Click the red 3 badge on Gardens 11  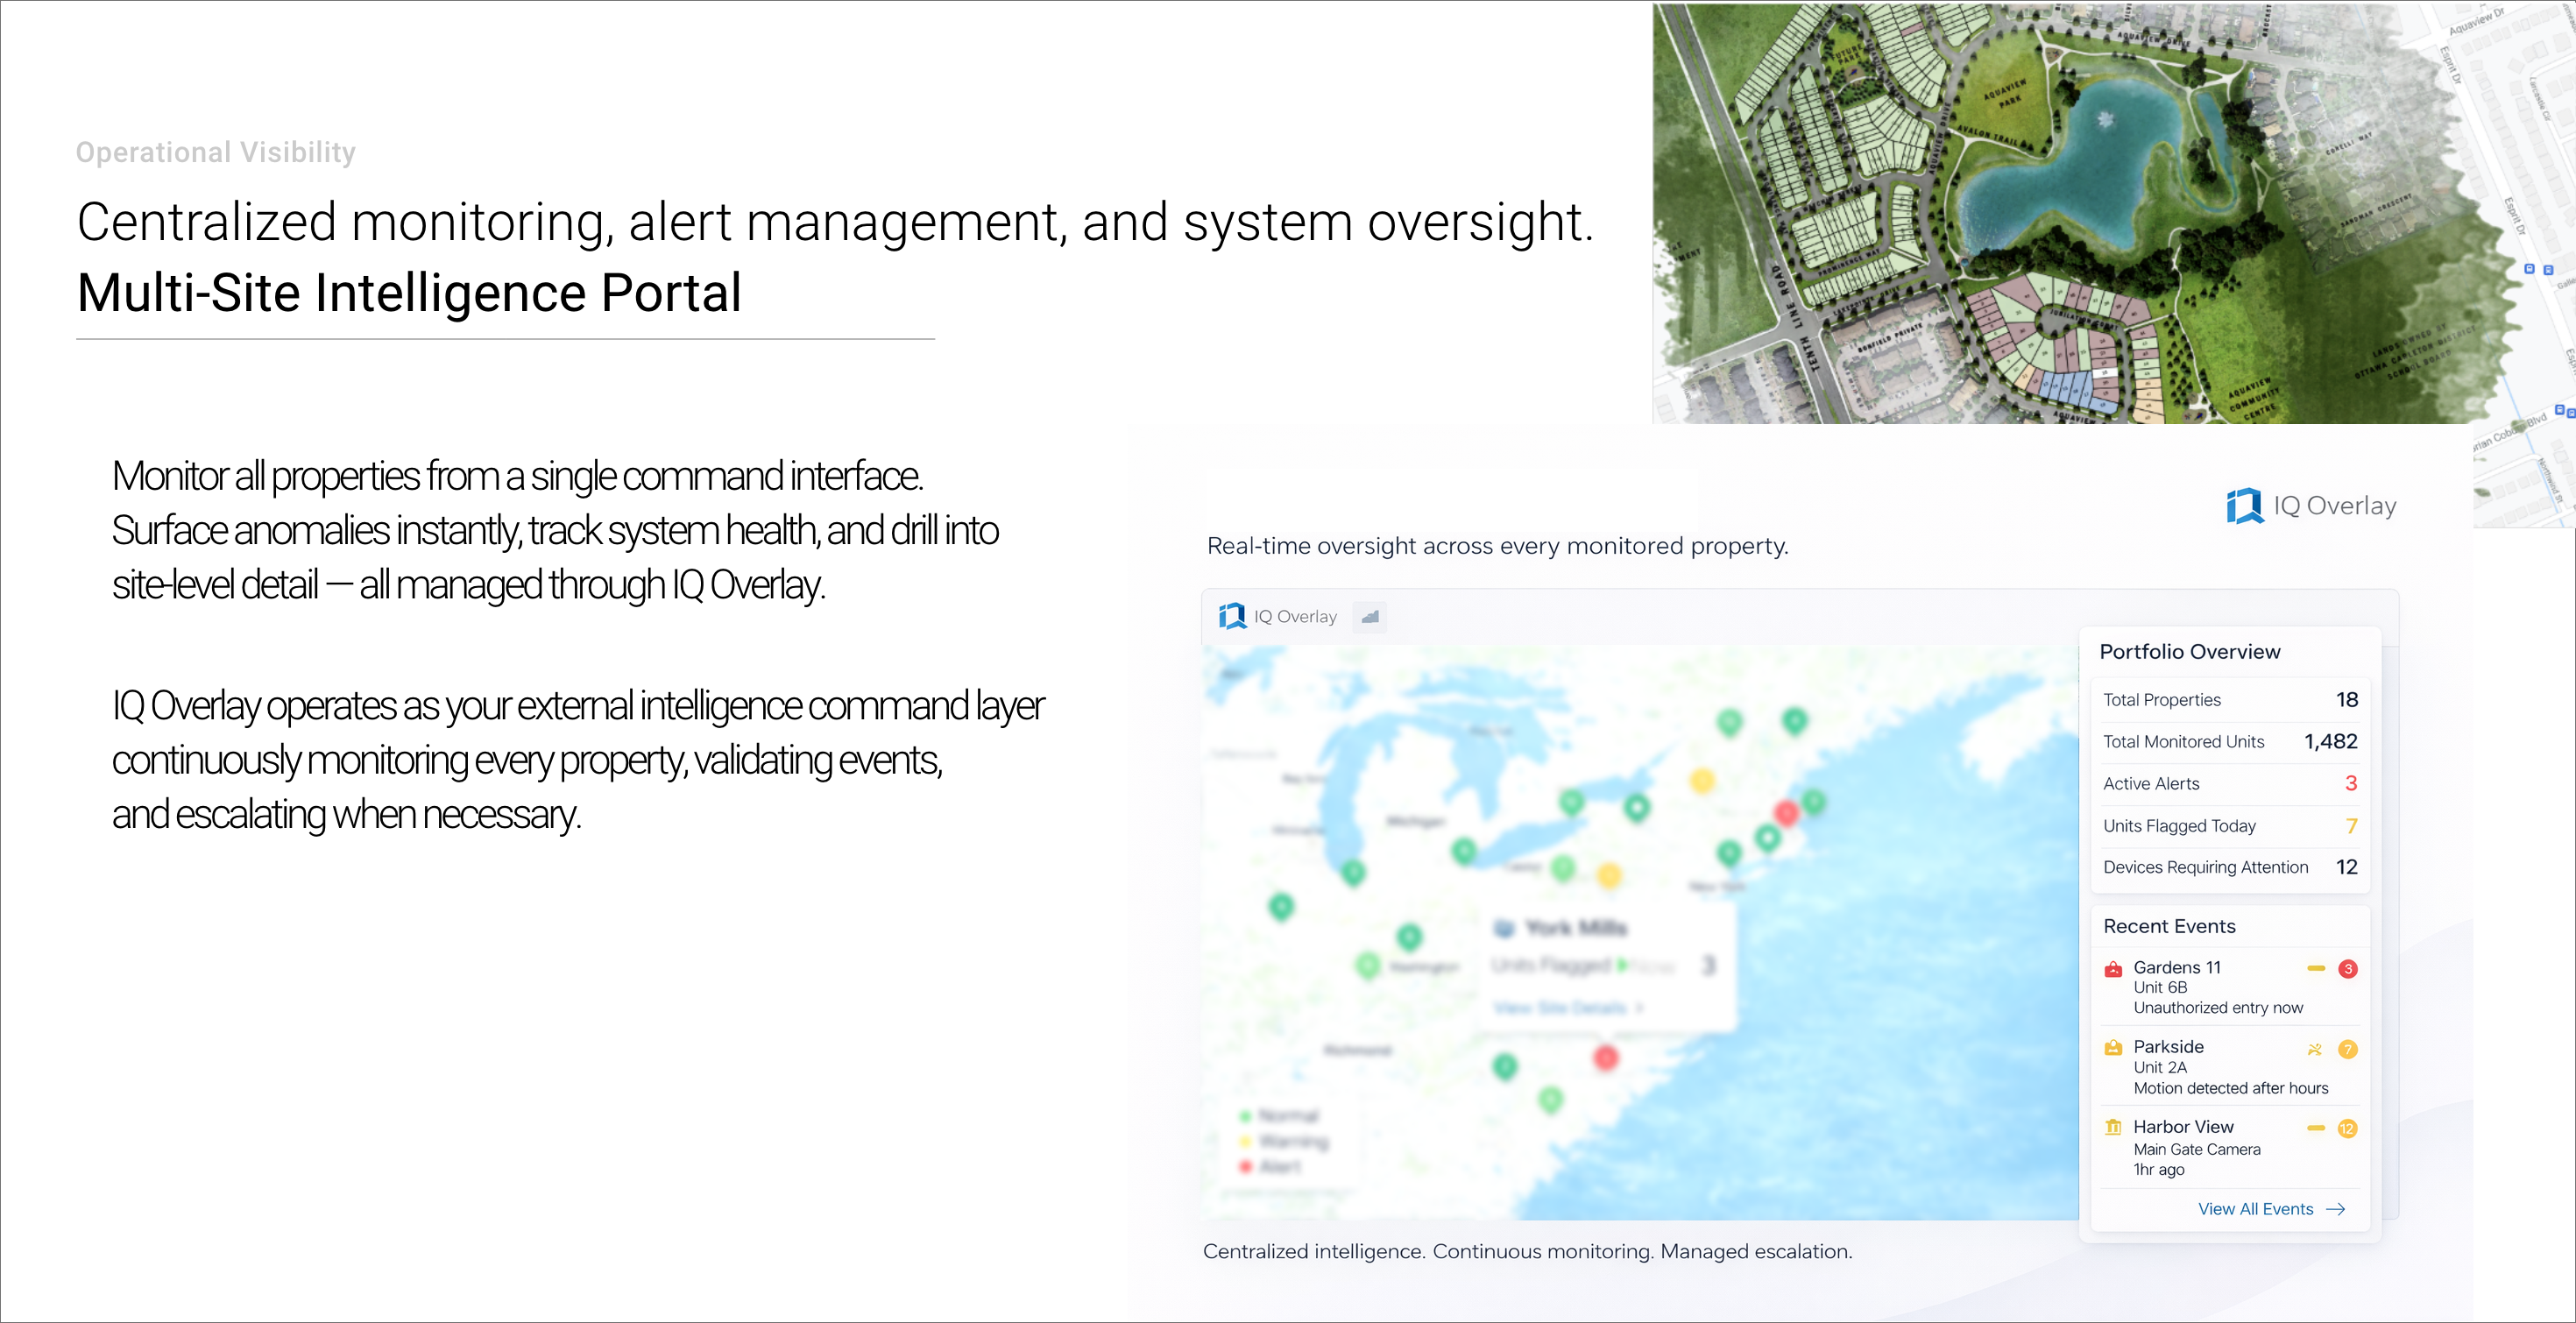[x=2348, y=969]
